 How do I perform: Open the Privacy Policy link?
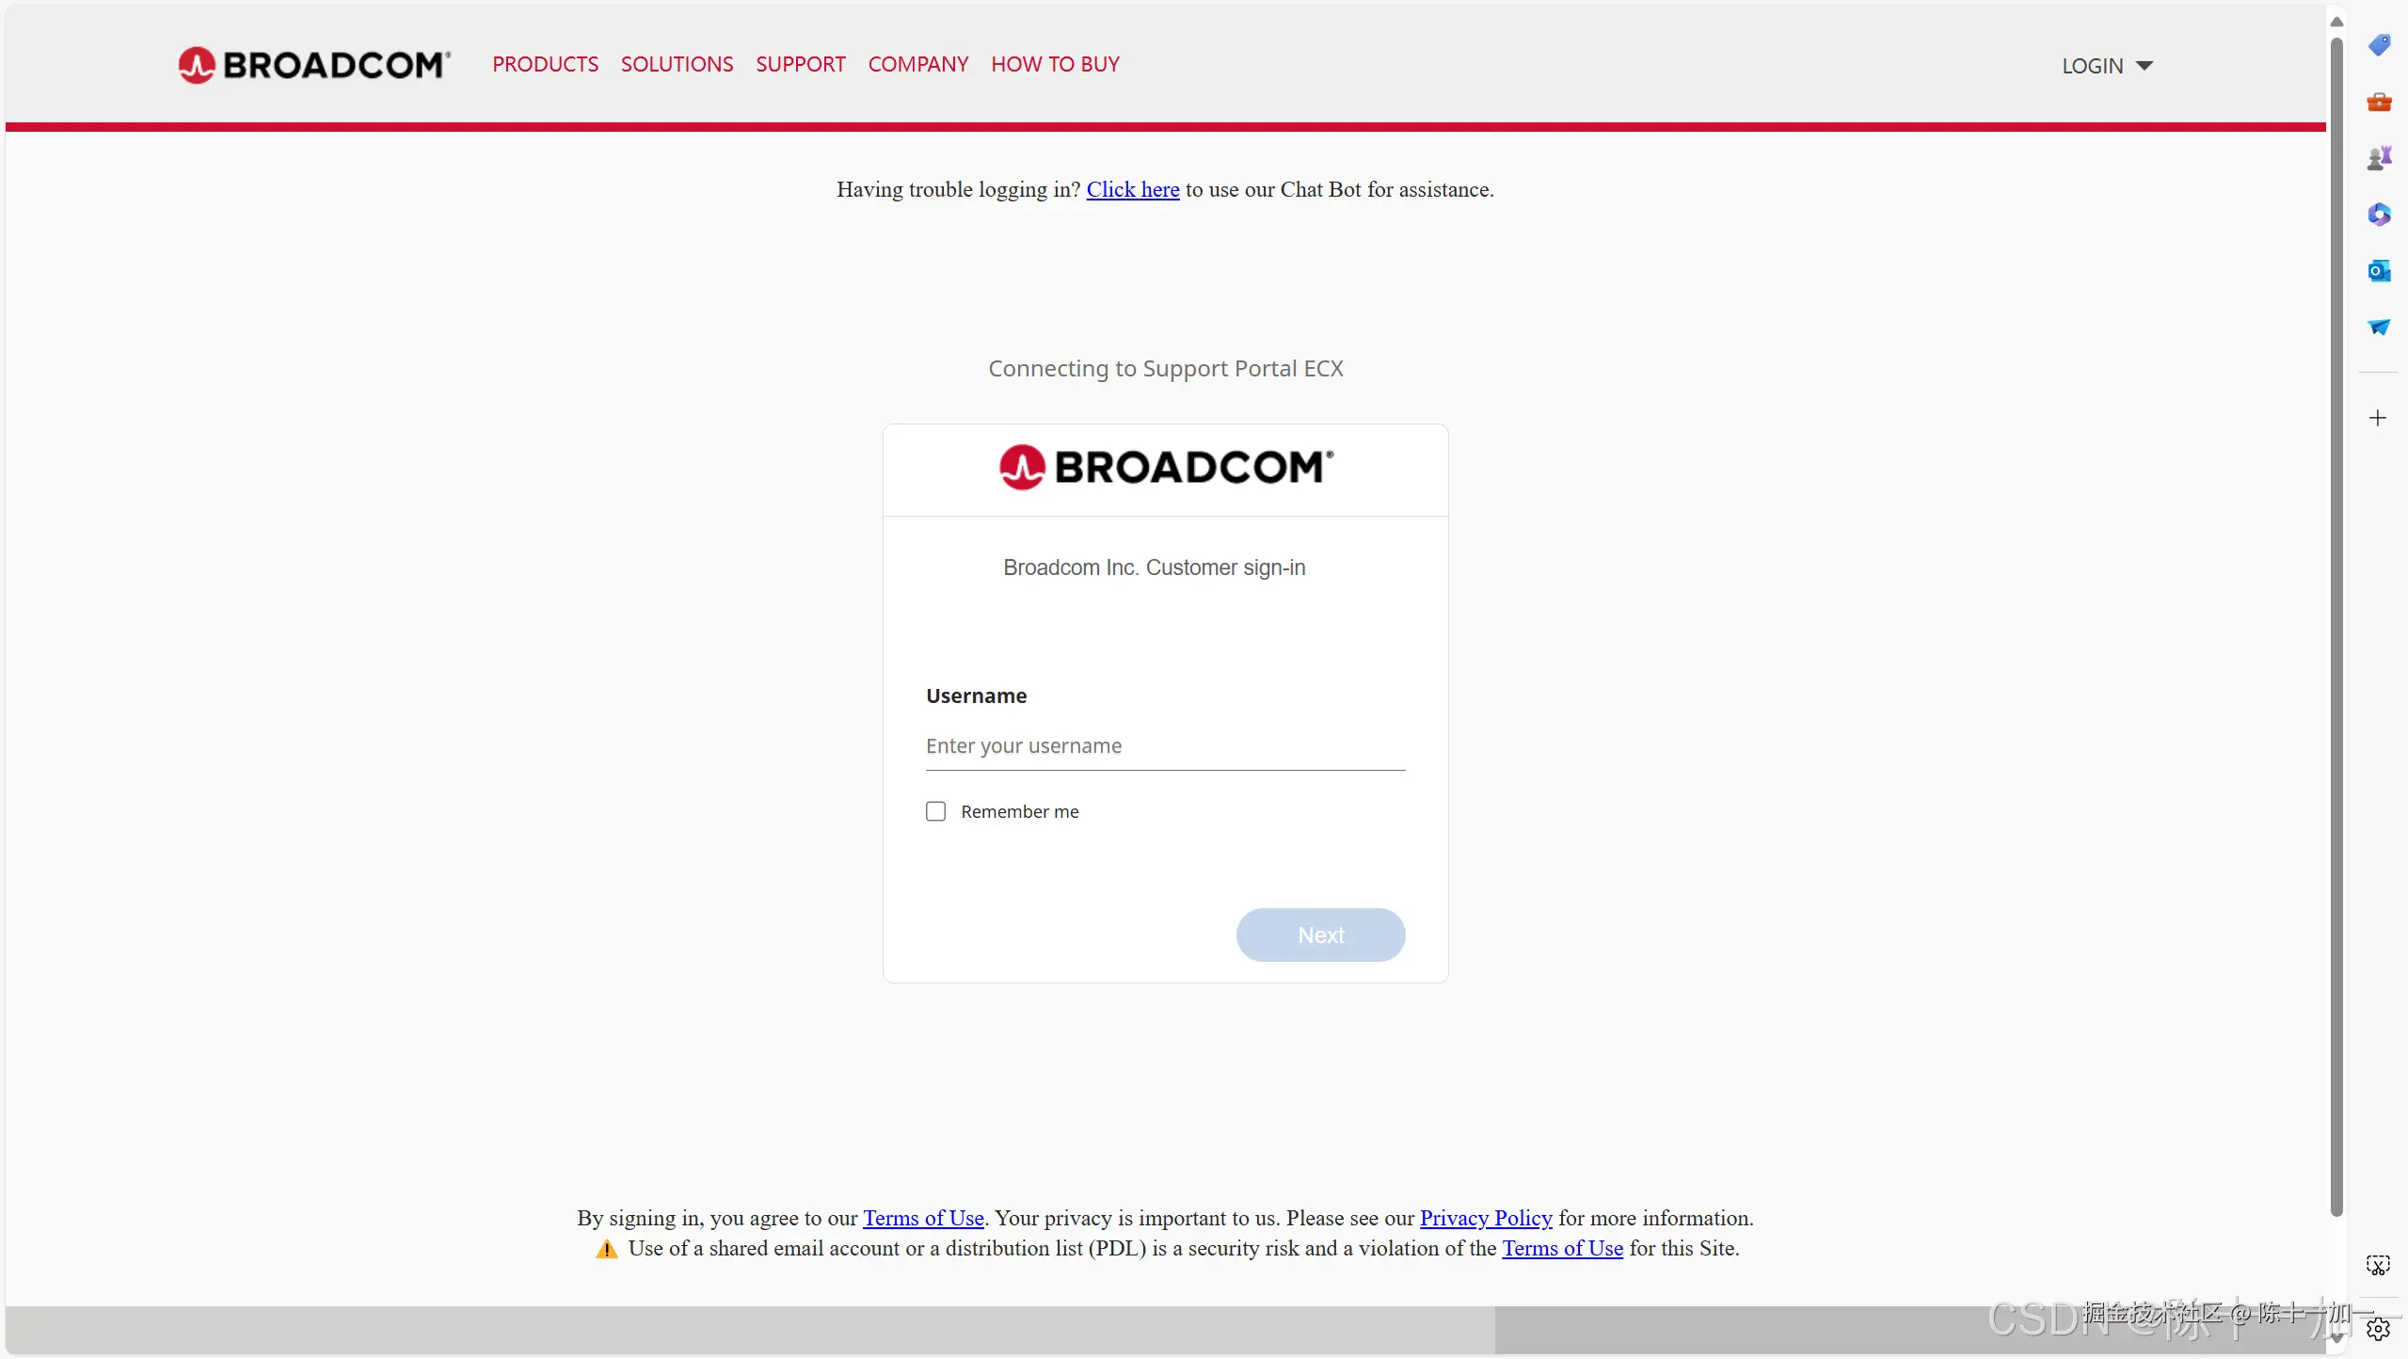coord(1486,1219)
